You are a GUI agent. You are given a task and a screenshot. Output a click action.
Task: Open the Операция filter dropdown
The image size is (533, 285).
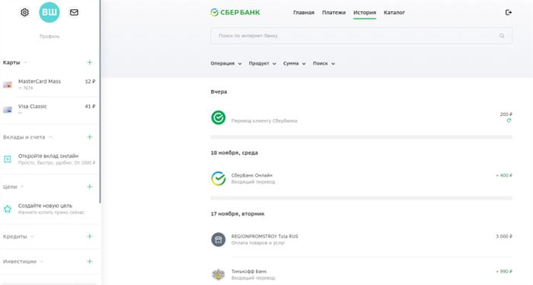point(225,63)
